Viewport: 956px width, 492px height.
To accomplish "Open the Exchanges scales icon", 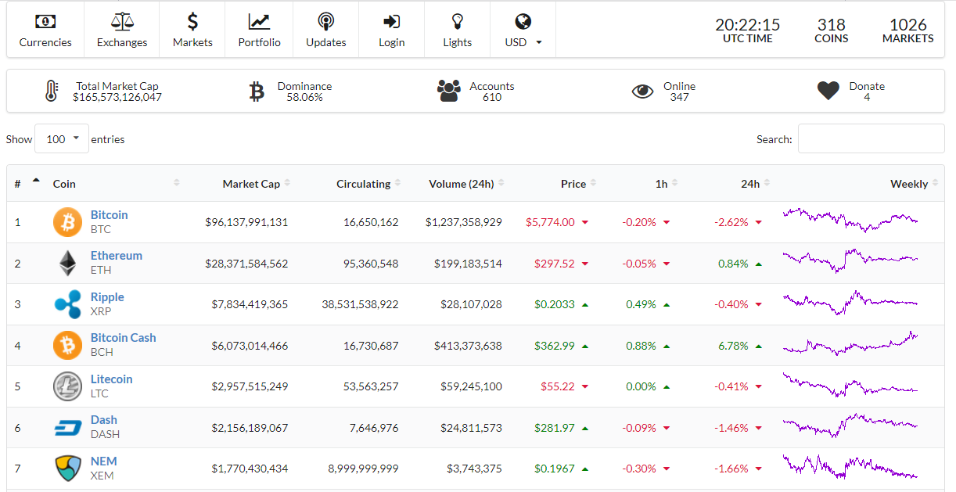I will [x=122, y=21].
